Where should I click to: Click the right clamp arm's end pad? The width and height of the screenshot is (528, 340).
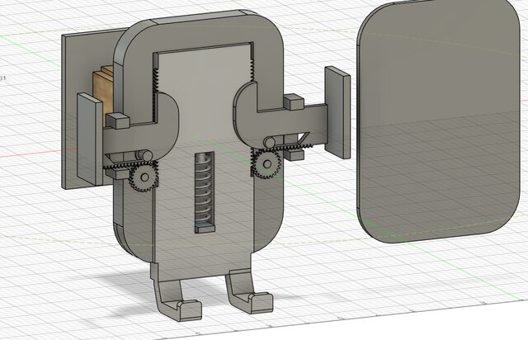pyautogui.click(x=337, y=112)
